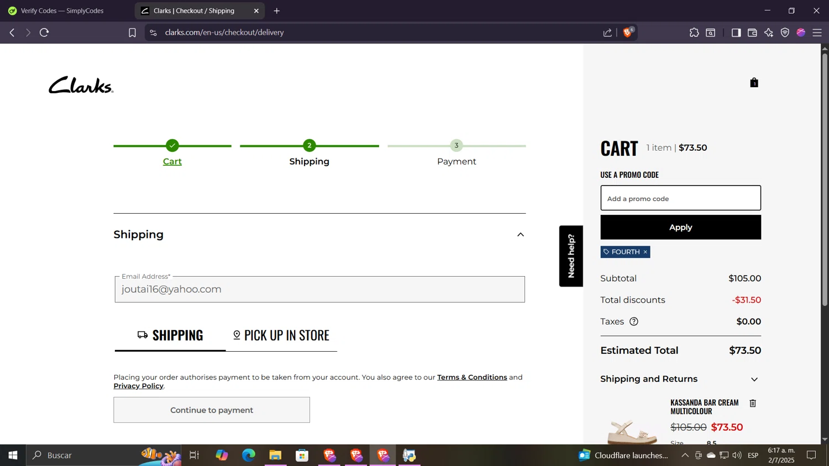Image resolution: width=829 pixels, height=466 pixels.
Task: Open the Need help? side tab
Action: point(571,256)
